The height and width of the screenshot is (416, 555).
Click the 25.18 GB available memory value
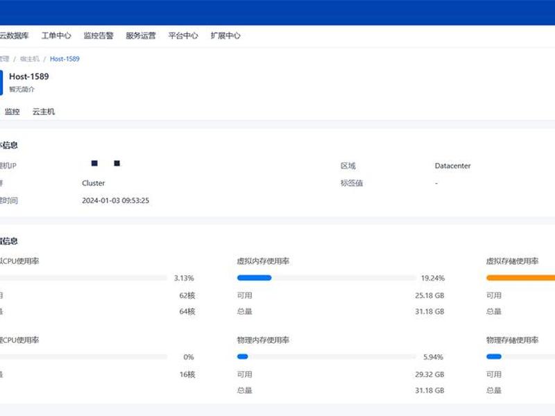[x=429, y=296]
